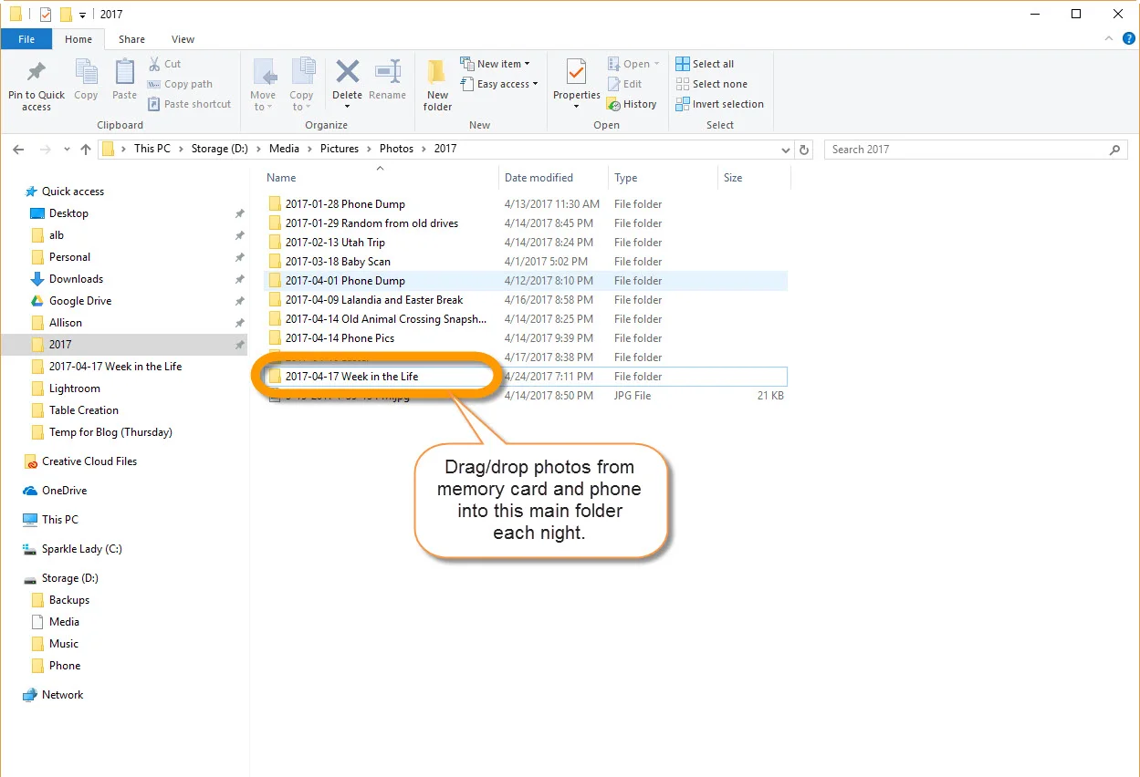The width and height of the screenshot is (1140, 777).
Task: Click Select none in the ribbon
Action: [x=711, y=84]
